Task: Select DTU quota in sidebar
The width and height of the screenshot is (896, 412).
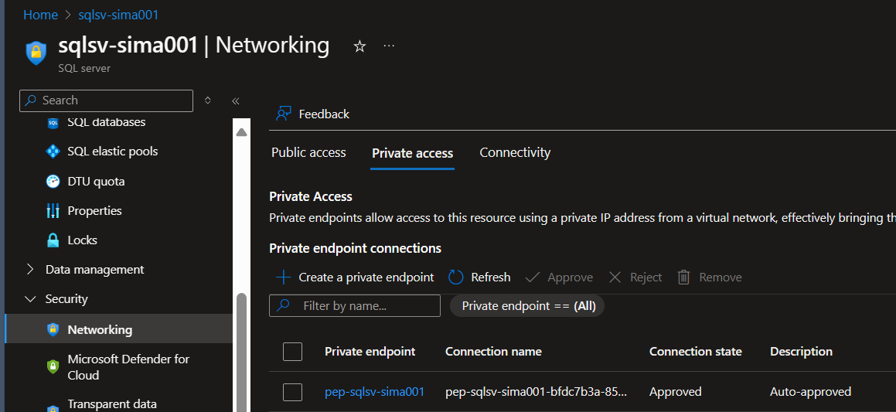Action: (x=96, y=181)
